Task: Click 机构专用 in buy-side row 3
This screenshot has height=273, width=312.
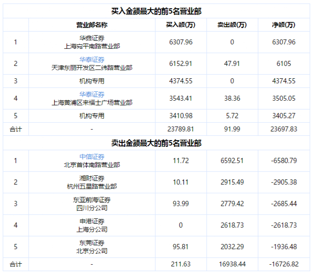Action: coord(92,81)
